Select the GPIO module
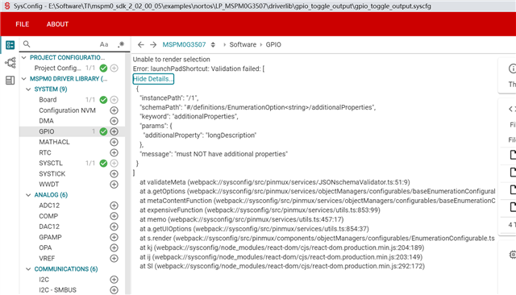The height and width of the screenshot is (295, 516). click(x=47, y=131)
